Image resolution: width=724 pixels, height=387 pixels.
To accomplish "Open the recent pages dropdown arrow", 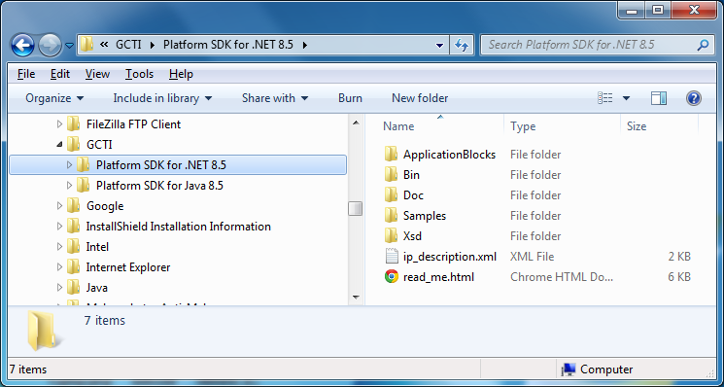I will point(69,46).
